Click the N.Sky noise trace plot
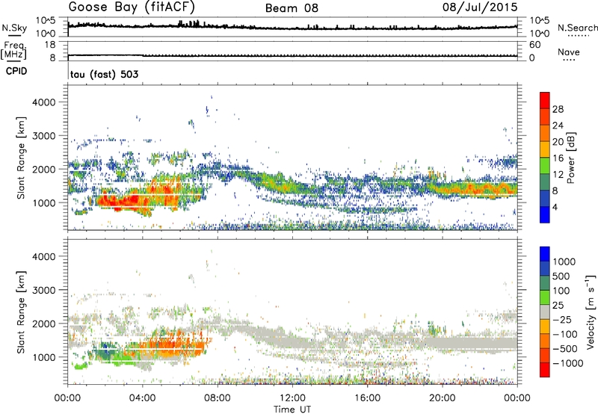This screenshot has width=598, height=414. 292,27
